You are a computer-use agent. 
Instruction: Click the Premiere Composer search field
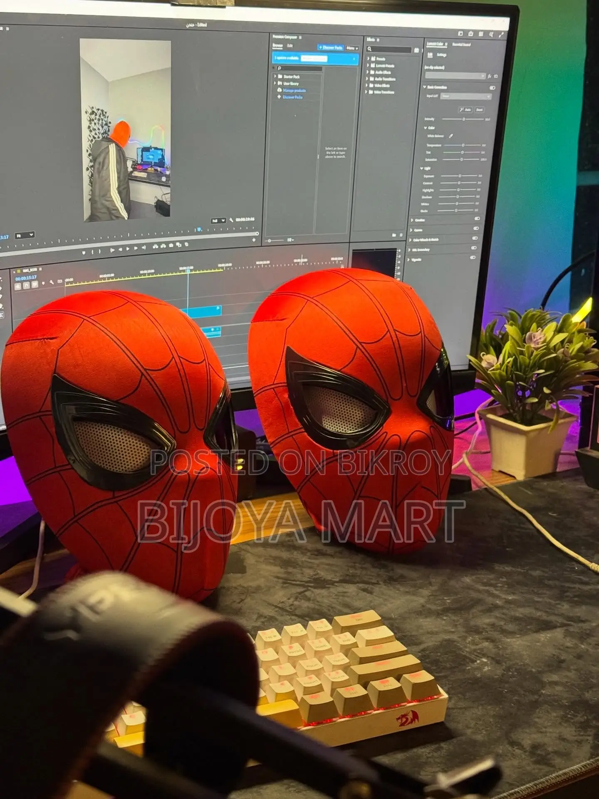pos(299,68)
